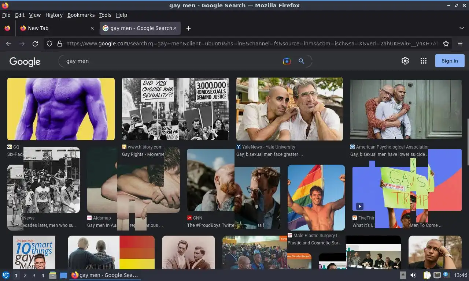Open the history.com protest photo
The image size is (469, 281).
tap(176, 109)
